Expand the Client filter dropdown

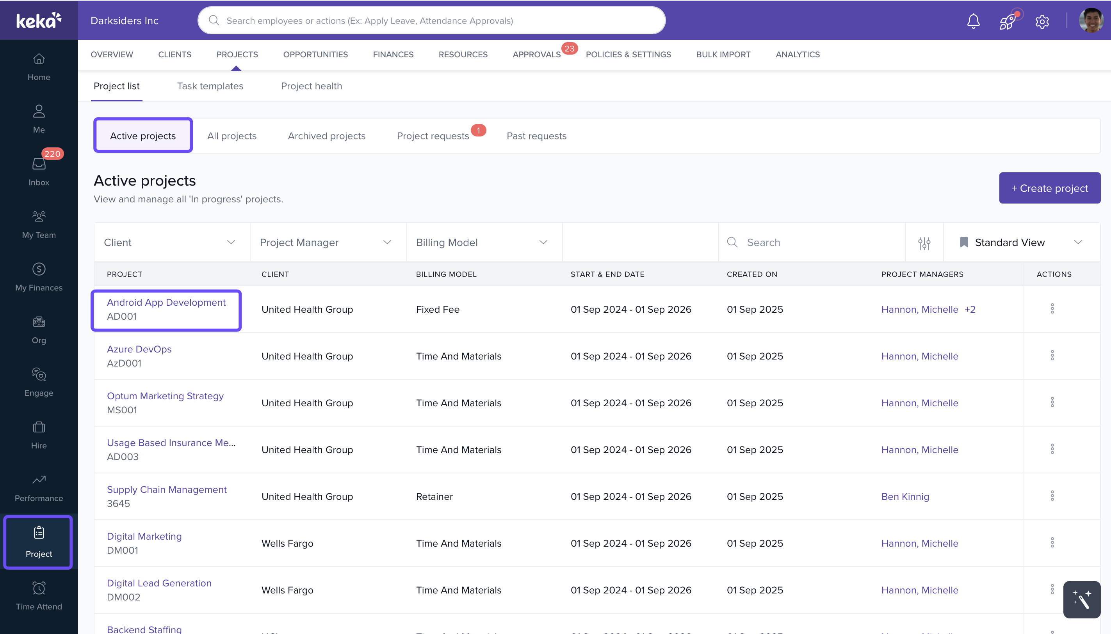tap(172, 243)
